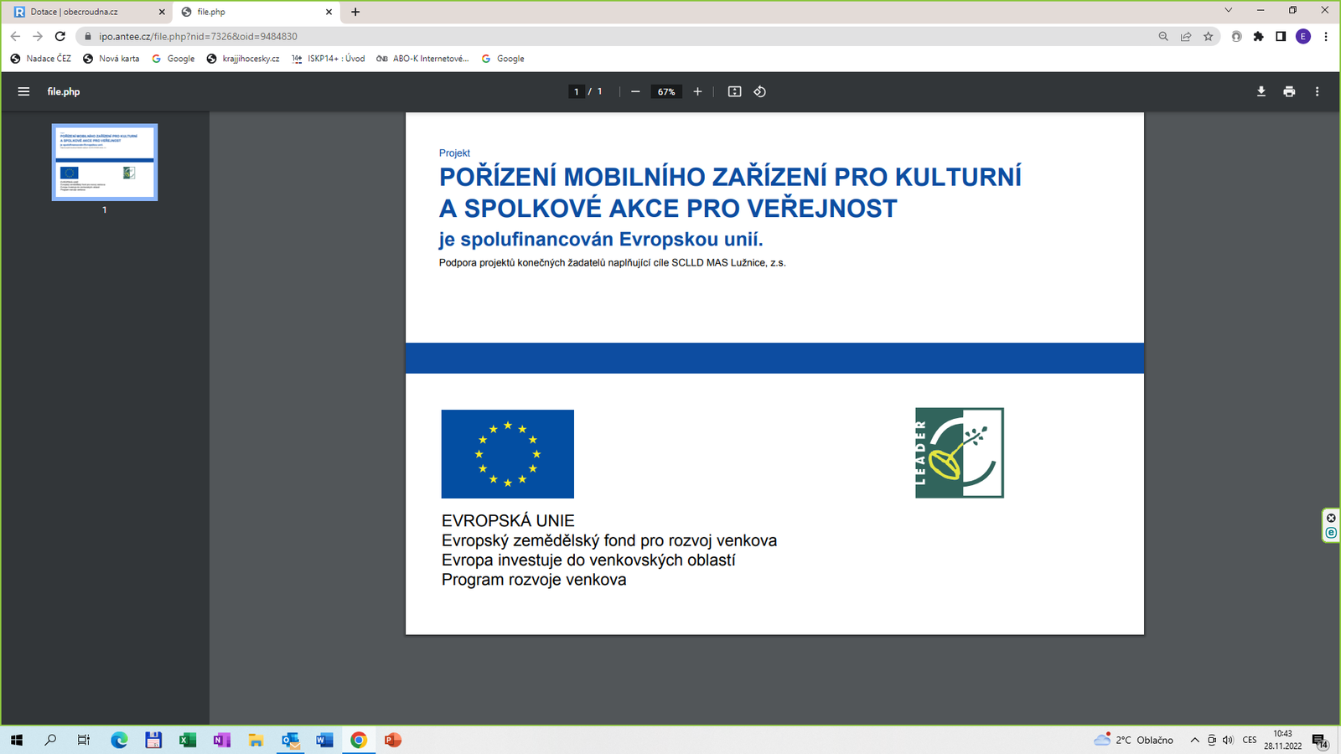
Task: Click the 67% zoom level field
Action: coord(666,91)
